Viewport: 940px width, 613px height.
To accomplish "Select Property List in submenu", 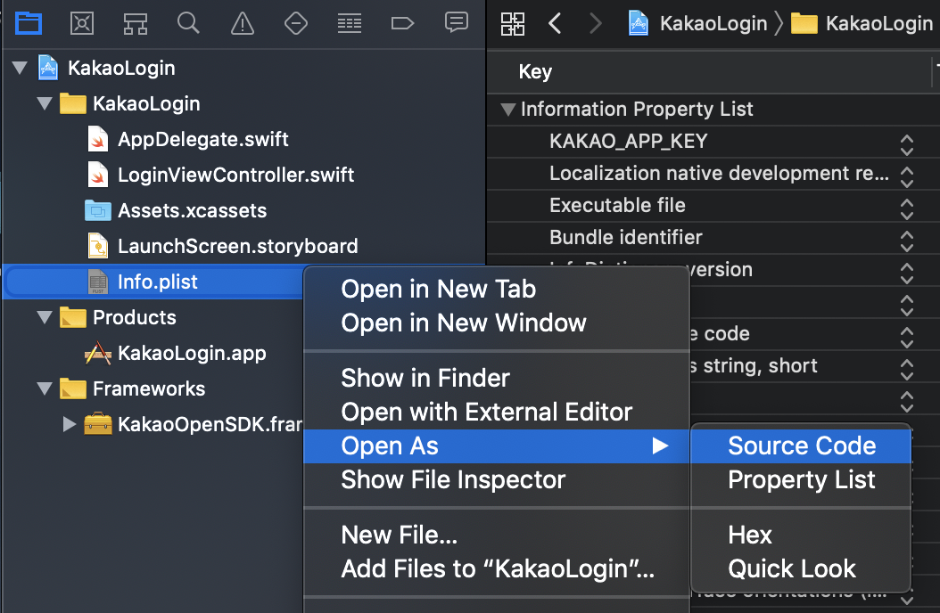I will (x=802, y=480).
